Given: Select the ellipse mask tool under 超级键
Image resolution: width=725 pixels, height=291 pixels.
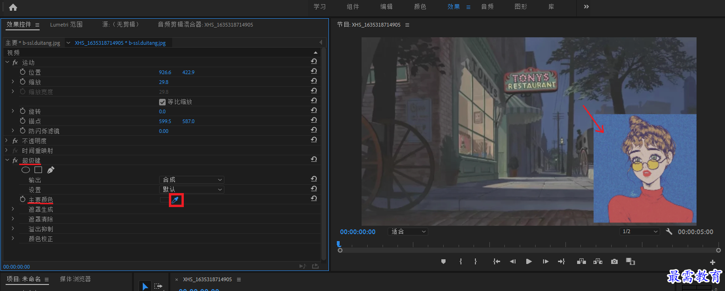Looking at the screenshot, I should 26,170.
